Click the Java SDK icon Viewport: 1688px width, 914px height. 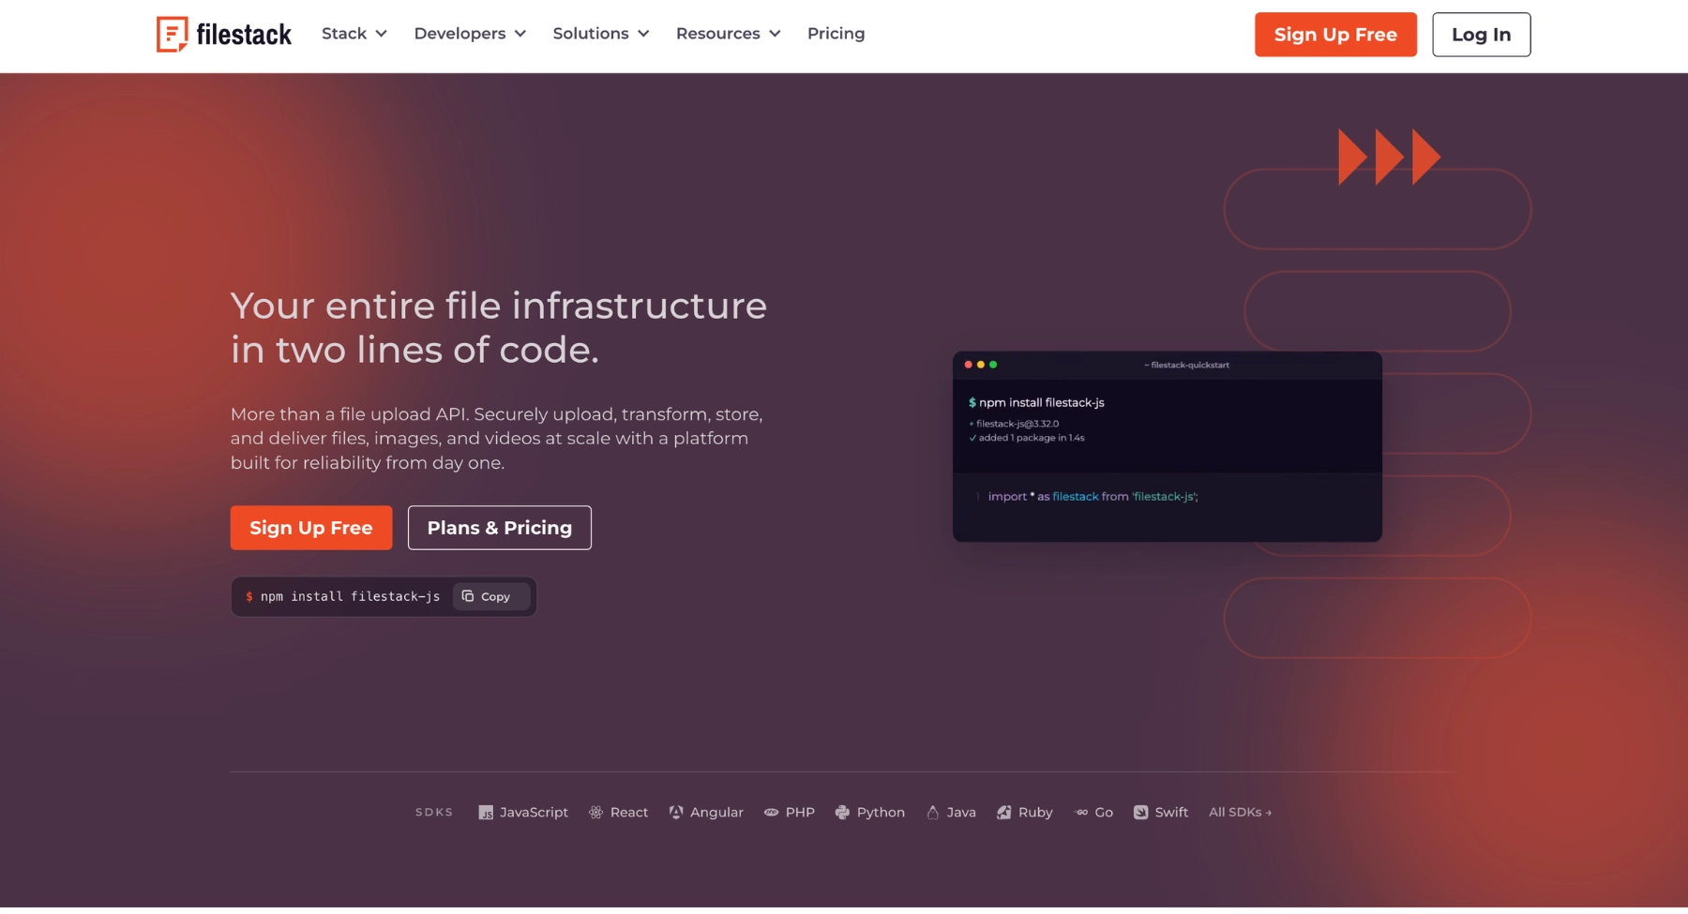932,813
